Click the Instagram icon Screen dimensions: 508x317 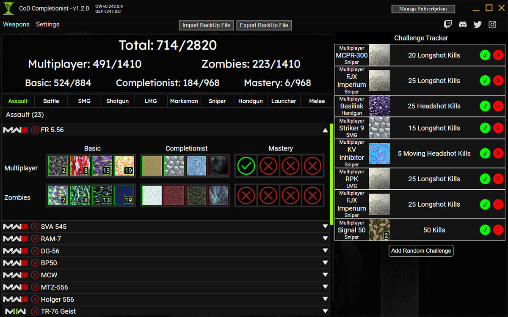(x=492, y=25)
